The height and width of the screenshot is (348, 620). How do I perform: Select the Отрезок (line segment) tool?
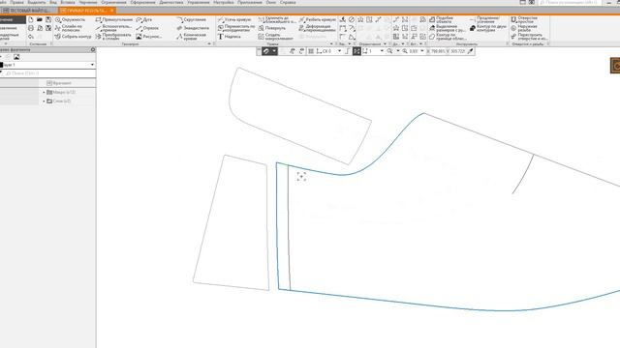(x=147, y=28)
